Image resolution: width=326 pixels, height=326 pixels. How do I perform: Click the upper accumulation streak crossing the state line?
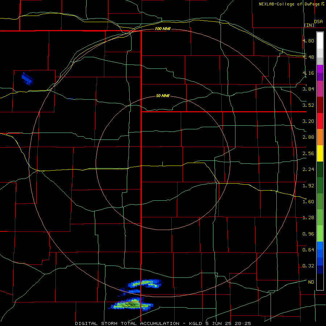(145, 283)
